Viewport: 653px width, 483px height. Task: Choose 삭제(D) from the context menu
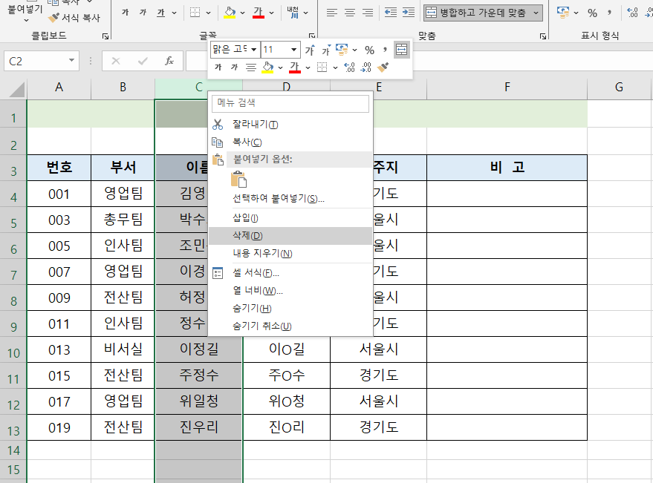tap(290, 235)
